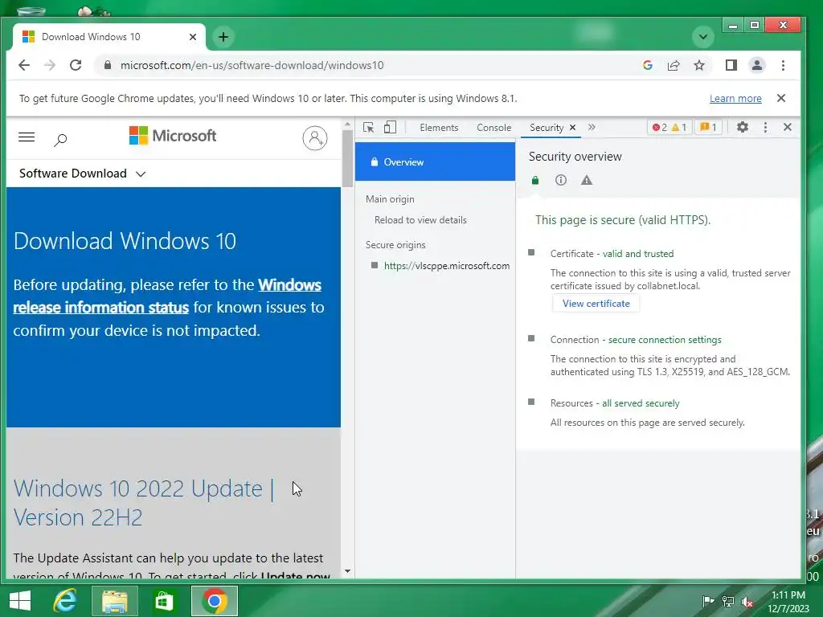This screenshot has width=823, height=617.
Task: Click the 'secure connection settings' text
Action: tap(665, 340)
